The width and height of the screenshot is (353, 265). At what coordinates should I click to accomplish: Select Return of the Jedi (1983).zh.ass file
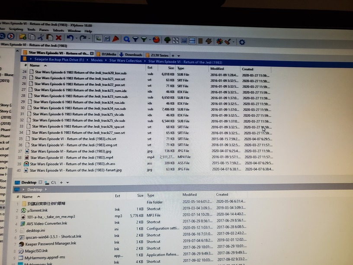pyautogui.click(x=73, y=164)
